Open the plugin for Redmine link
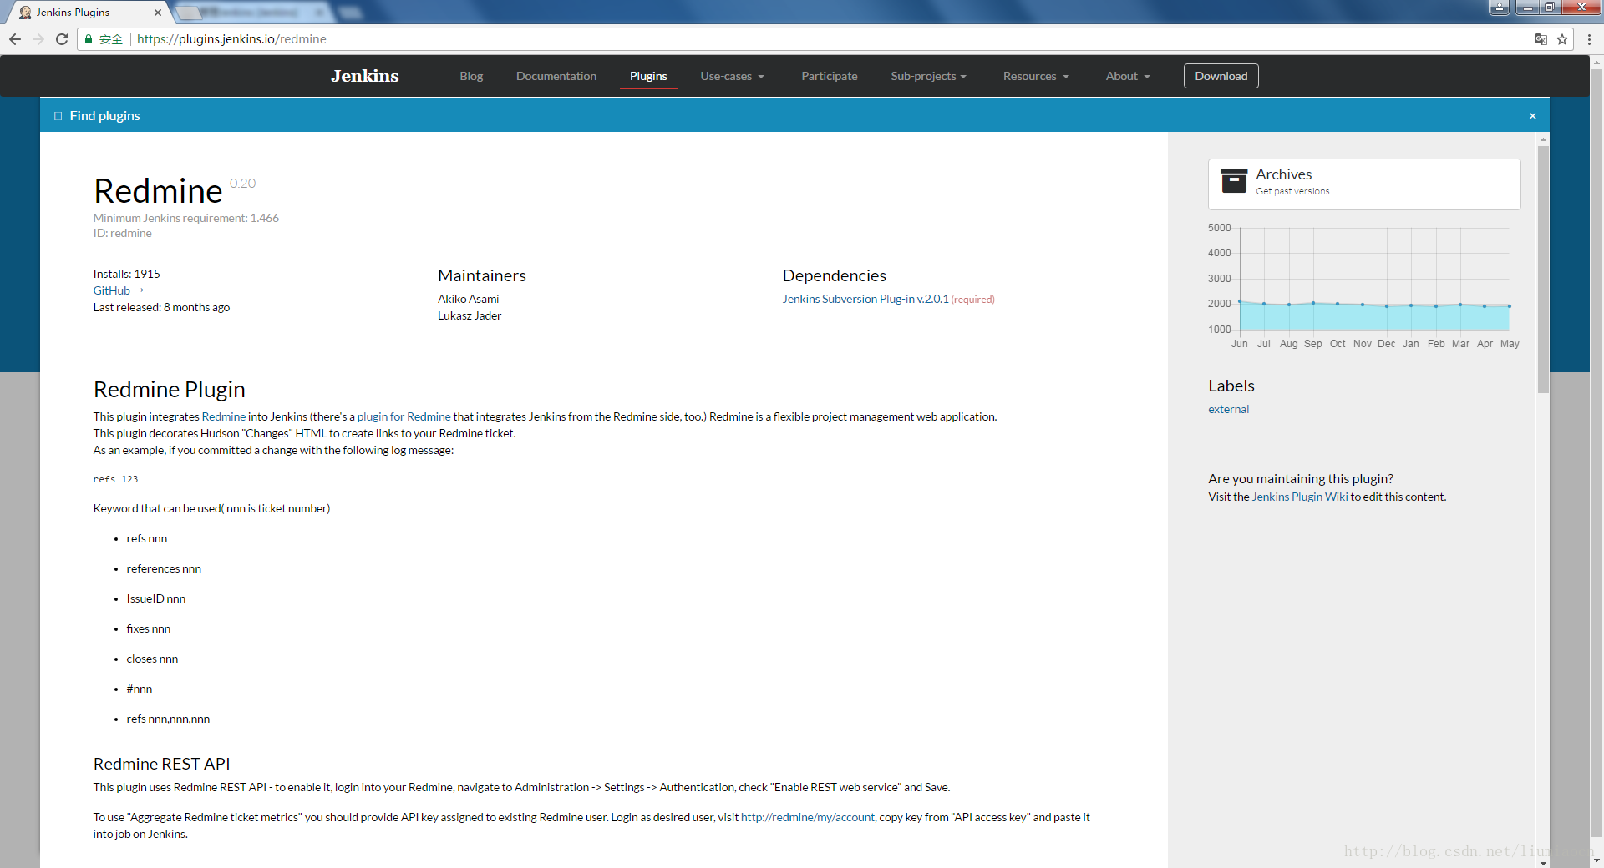This screenshot has width=1604, height=868. point(404,416)
